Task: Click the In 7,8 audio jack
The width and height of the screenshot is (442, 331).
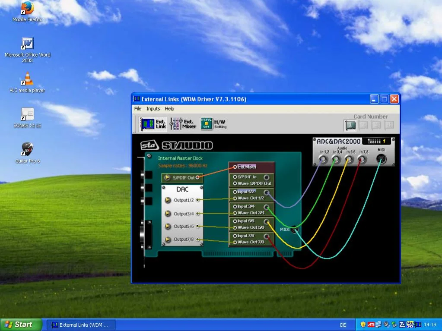Action: click(x=363, y=159)
